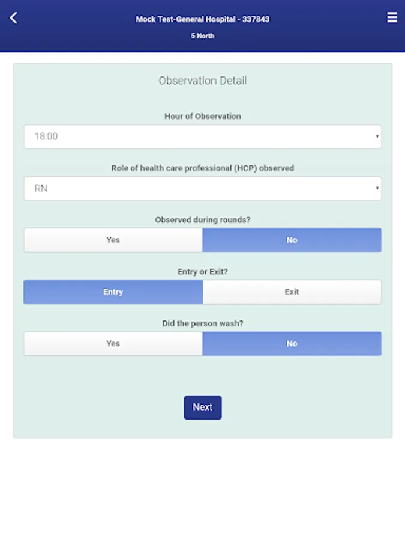Click the caret arrow beside RN
Image resolution: width=405 pixels, height=541 pixels.
tap(377, 188)
